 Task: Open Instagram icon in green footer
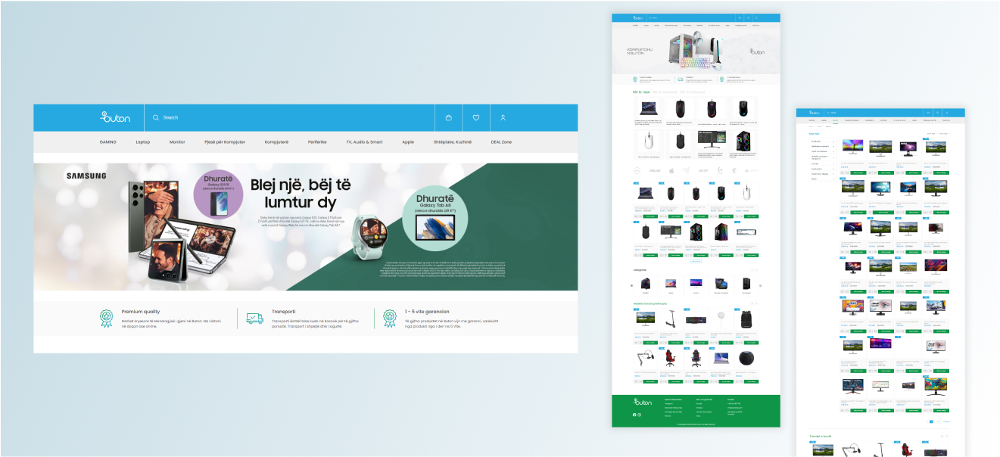[x=639, y=415]
